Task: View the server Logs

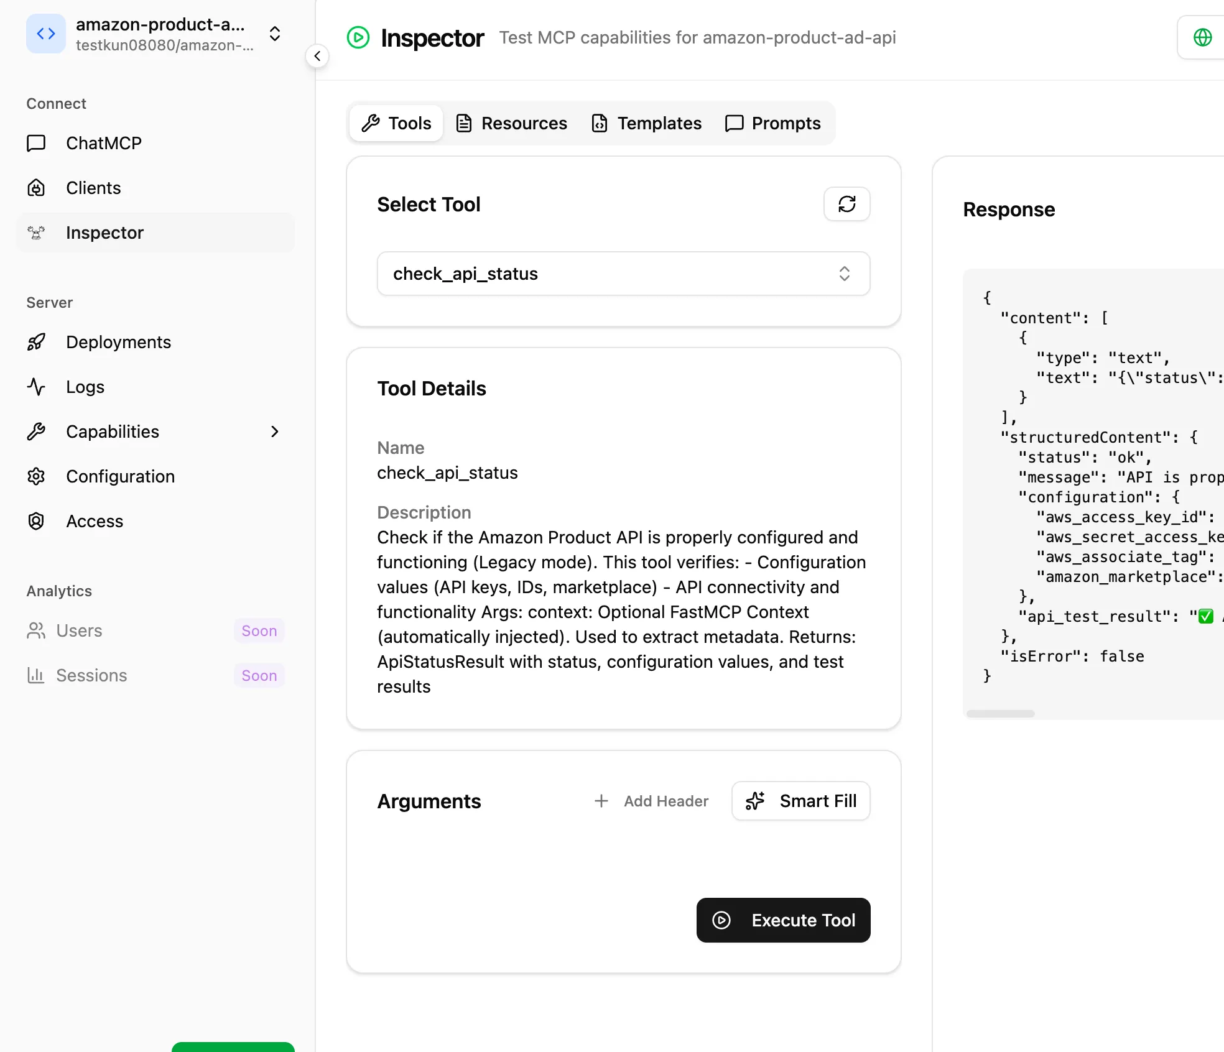Action: click(85, 387)
